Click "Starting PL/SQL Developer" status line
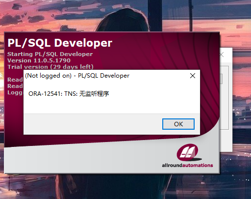Image resolution: width=251 pixels, height=199 pixels. (x=50, y=54)
